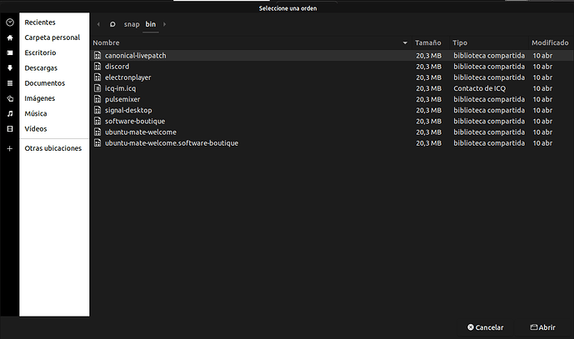The height and width of the screenshot is (339, 574).
Task: Select the snap path segment
Action: click(132, 24)
